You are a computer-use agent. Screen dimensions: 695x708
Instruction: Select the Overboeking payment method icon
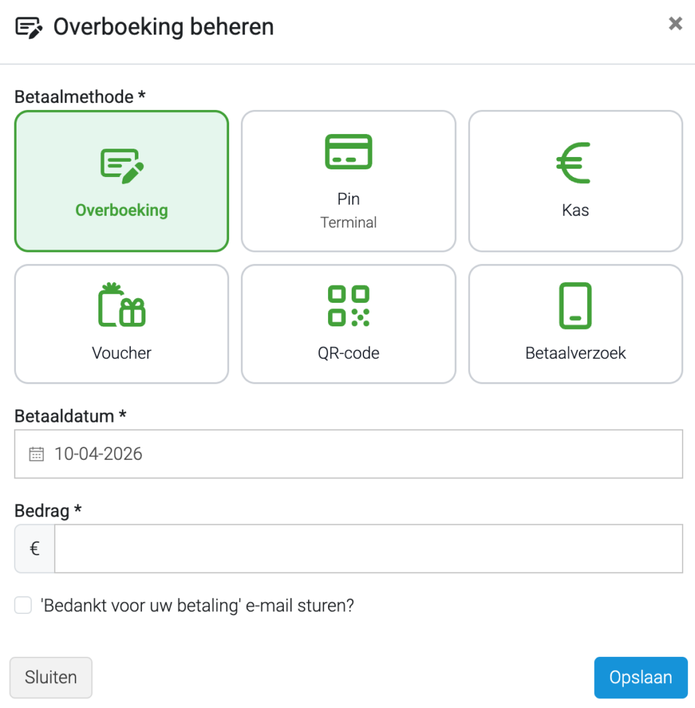[122, 166]
